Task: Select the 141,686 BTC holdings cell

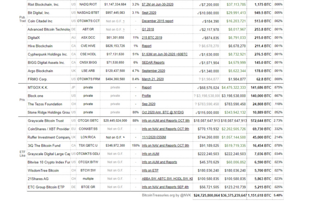Action: tap(260, 87)
